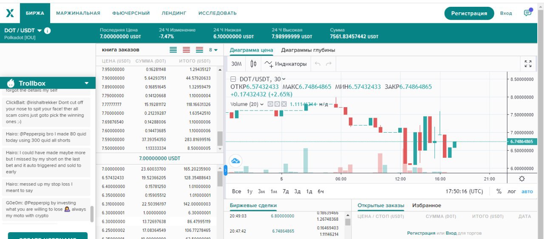Image resolution: width=544 pixels, height=239 pixels.
Task: Select the БИРЖА tab
Action: 35,13
